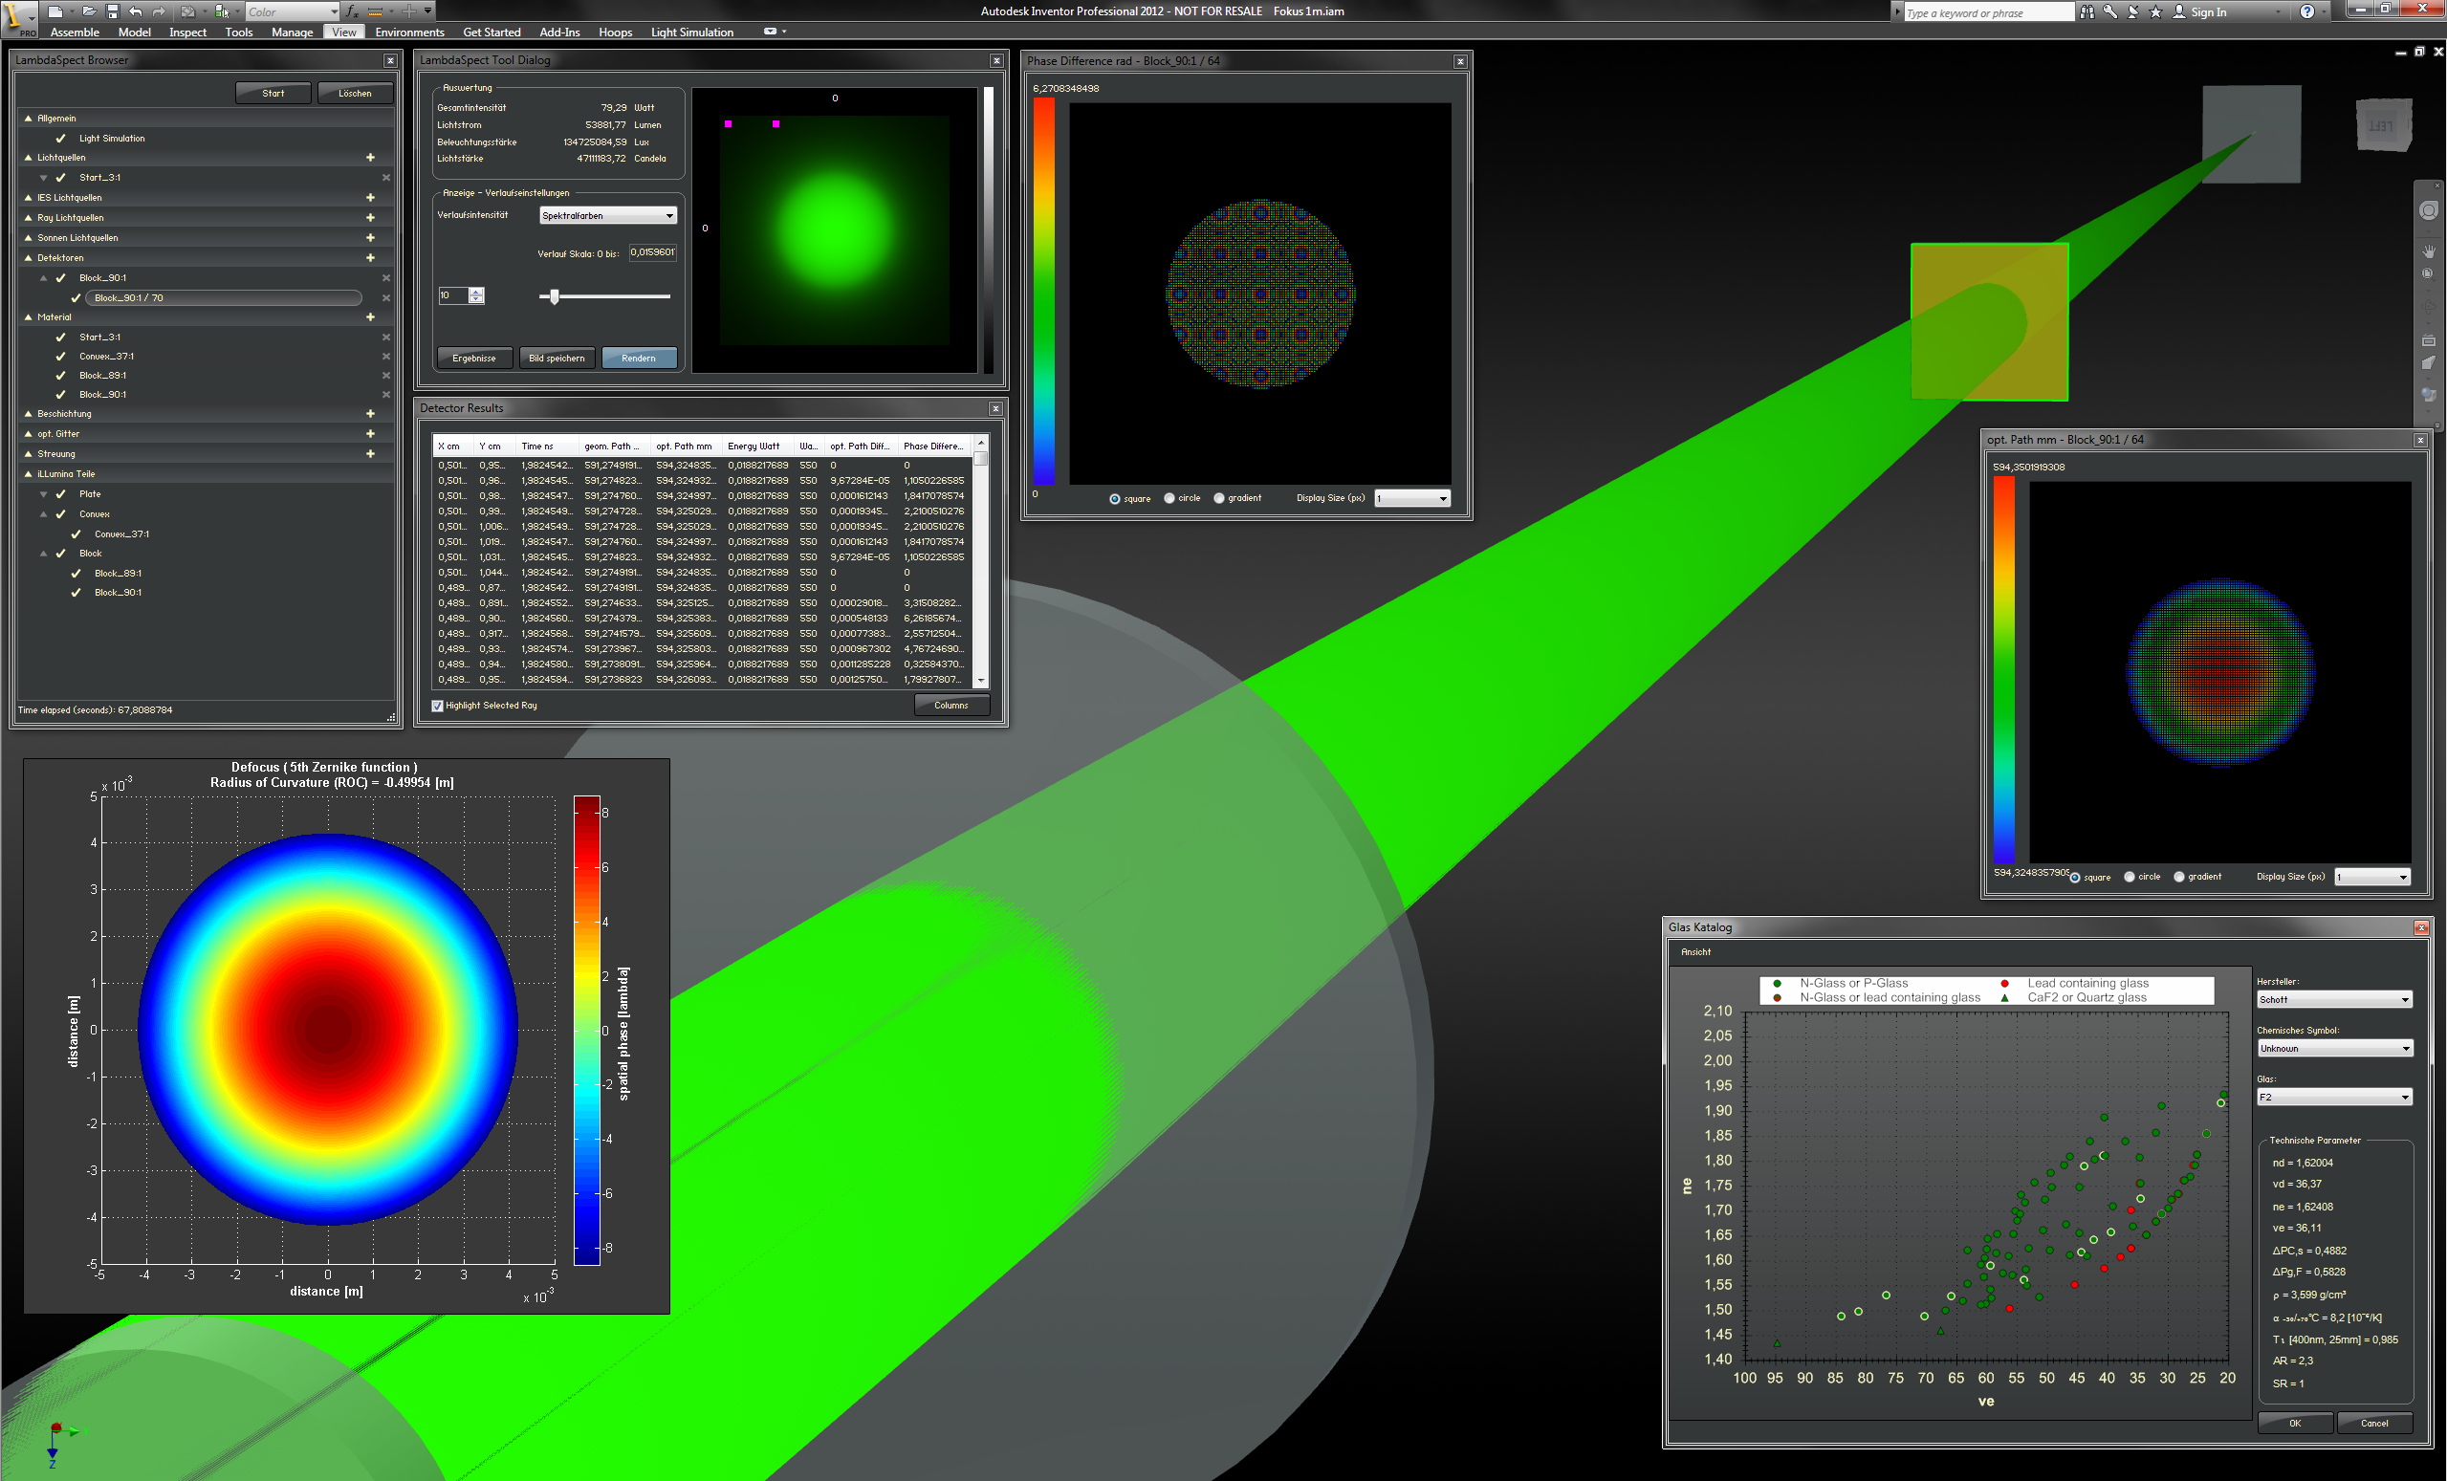2447x1481 pixels.
Task: Toggle Highlight Selected Ray checkbox
Action: 438,706
